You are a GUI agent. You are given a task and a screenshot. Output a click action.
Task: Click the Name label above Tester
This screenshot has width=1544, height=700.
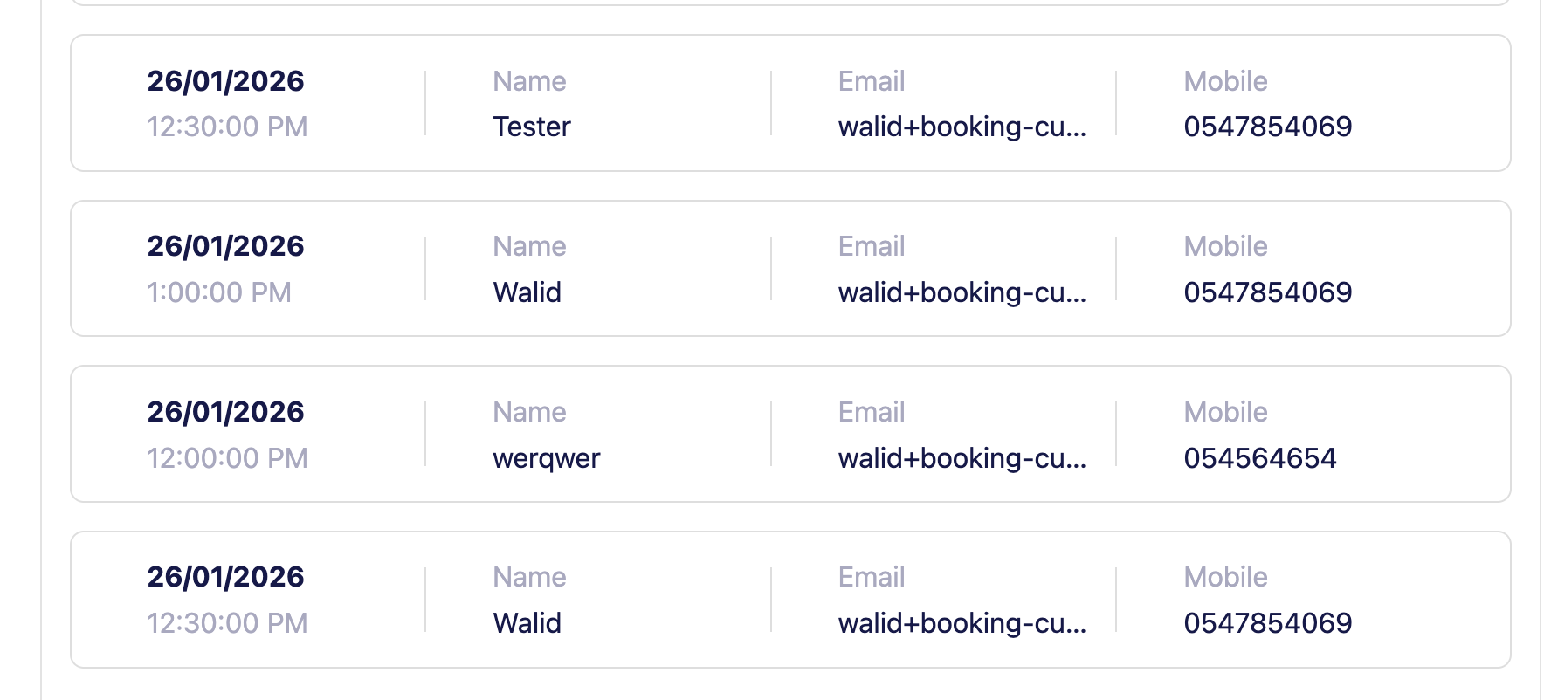(x=529, y=81)
